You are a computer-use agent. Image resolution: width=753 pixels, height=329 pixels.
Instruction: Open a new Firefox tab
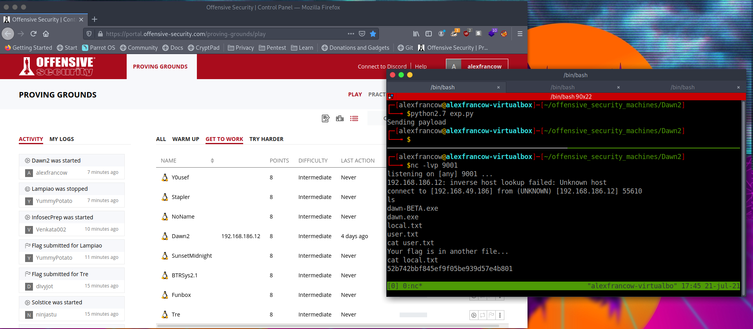click(95, 19)
